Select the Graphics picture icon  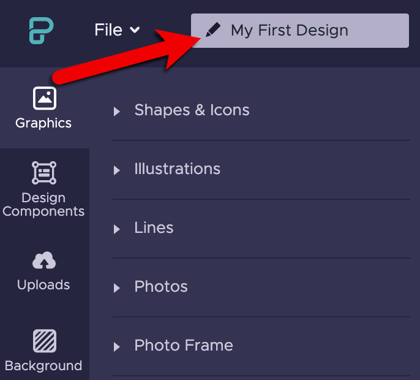pyautogui.click(x=44, y=98)
